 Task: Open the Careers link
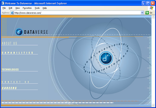(x=9, y=88)
